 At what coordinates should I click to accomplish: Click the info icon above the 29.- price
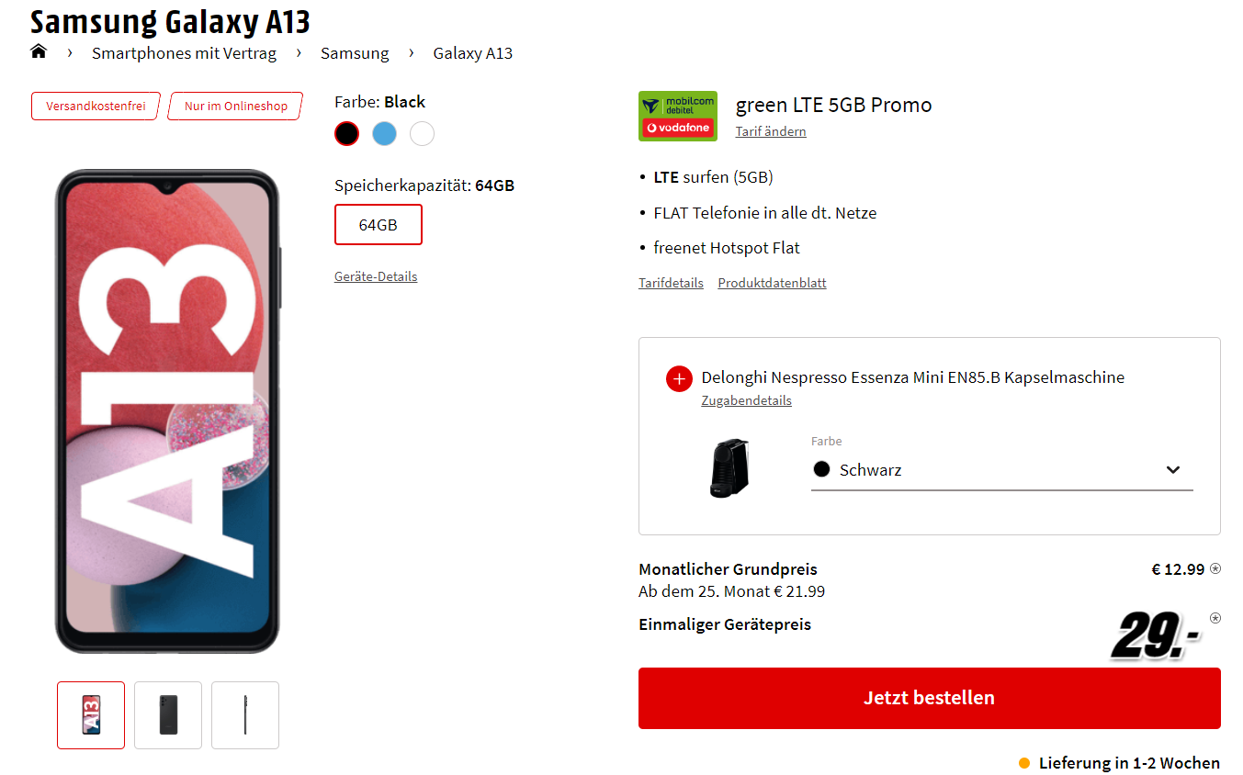click(x=1215, y=618)
